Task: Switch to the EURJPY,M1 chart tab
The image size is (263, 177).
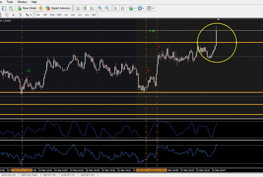Action: pyautogui.click(x=68, y=175)
